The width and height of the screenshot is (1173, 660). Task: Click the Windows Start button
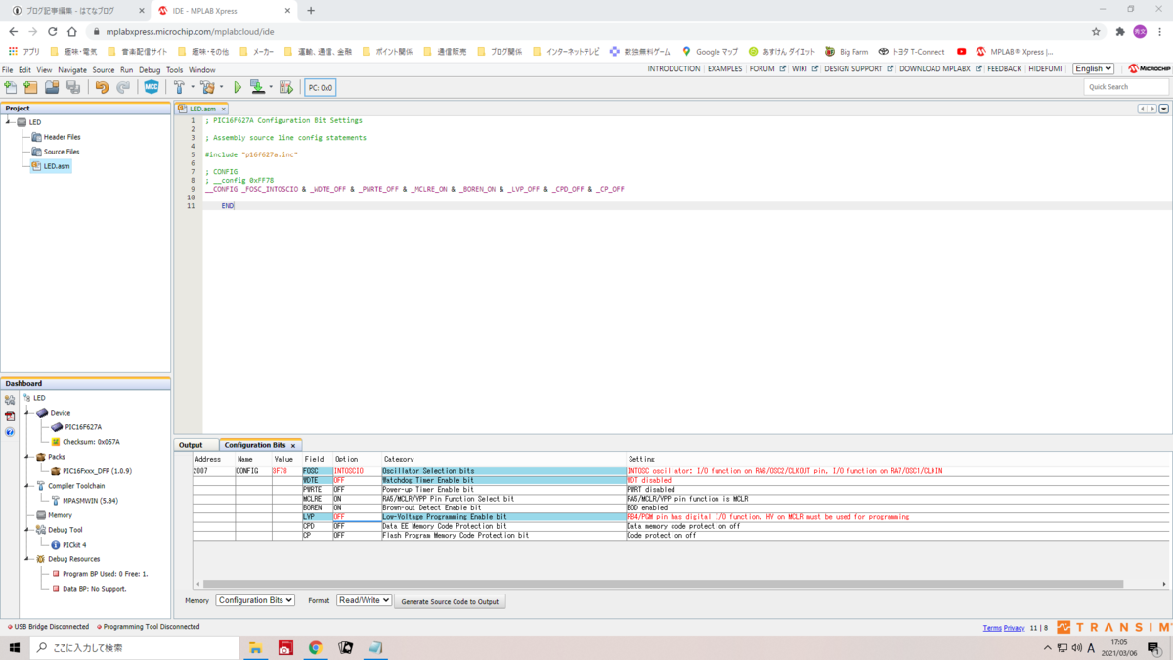pyautogui.click(x=15, y=647)
